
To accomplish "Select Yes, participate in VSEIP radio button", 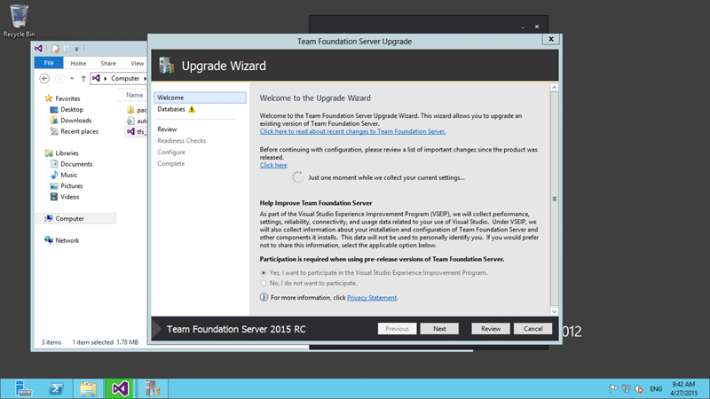I will click(264, 273).
